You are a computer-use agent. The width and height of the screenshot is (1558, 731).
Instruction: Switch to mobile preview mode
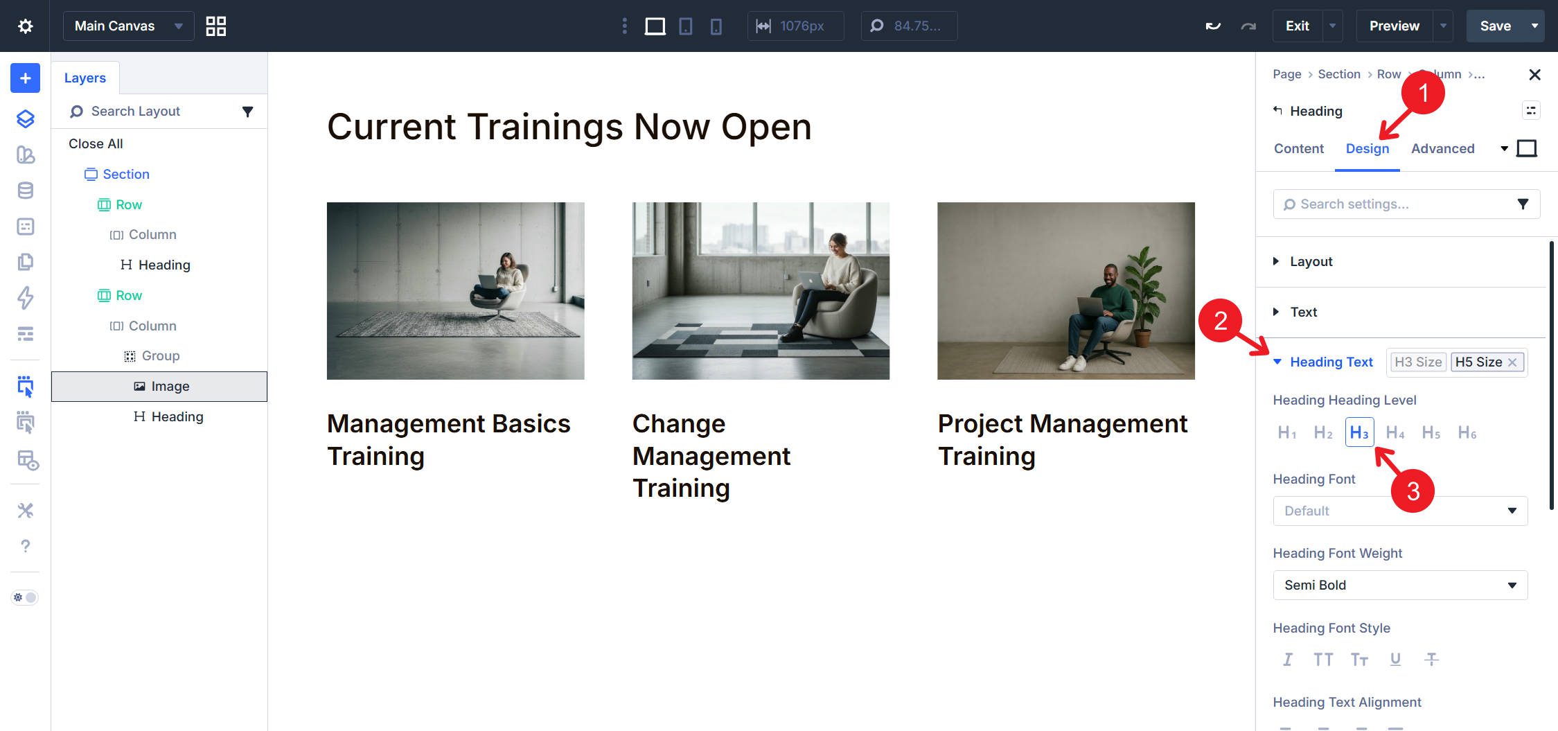point(716,26)
